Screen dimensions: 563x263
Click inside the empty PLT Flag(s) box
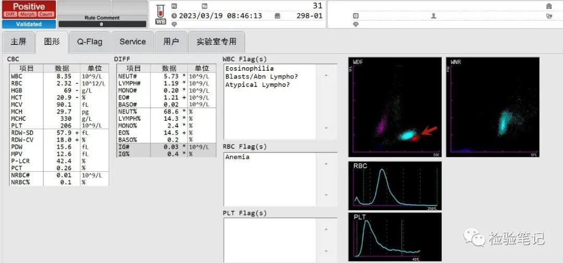[270, 240]
